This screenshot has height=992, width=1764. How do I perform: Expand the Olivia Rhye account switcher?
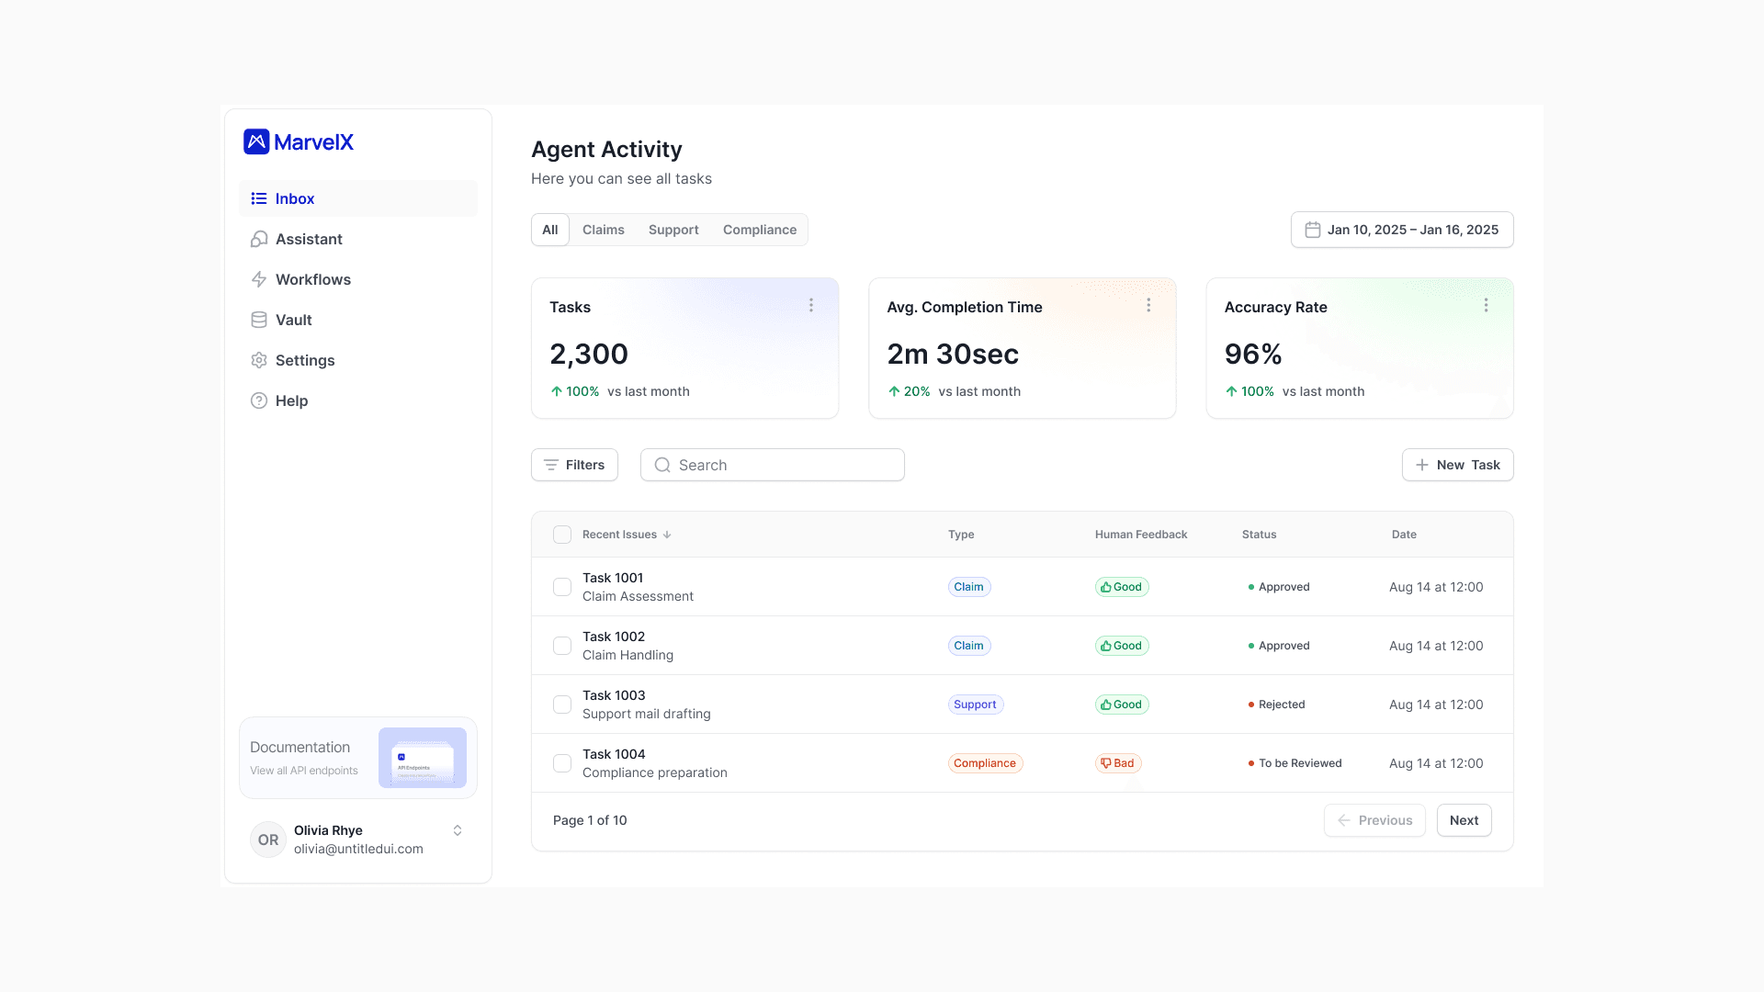click(x=458, y=830)
